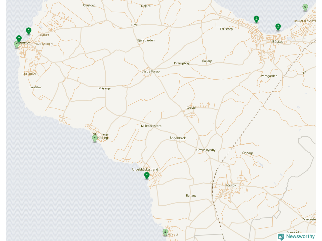Viewport: 322px width, 241px height.
Task: Select the VAREGÅRDEN label near Torekov
Action: (44, 44)
